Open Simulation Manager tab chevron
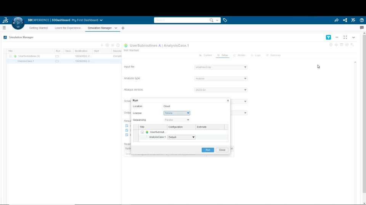This screenshot has width=366, height=205. tap(116, 28)
